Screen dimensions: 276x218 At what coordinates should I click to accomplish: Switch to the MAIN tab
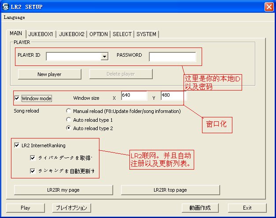pyautogui.click(x=16, y=33)
